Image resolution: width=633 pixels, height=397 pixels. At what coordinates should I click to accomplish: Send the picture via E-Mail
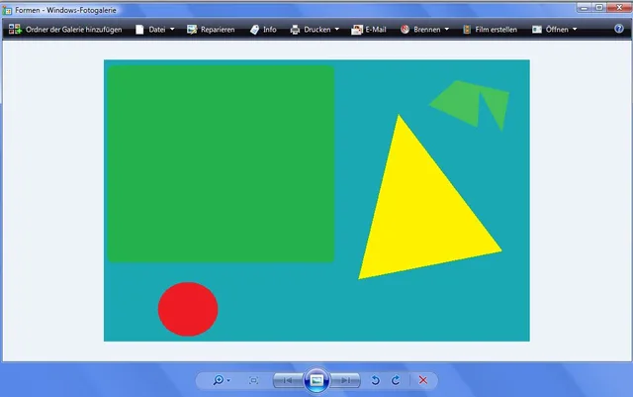(368, 30)
